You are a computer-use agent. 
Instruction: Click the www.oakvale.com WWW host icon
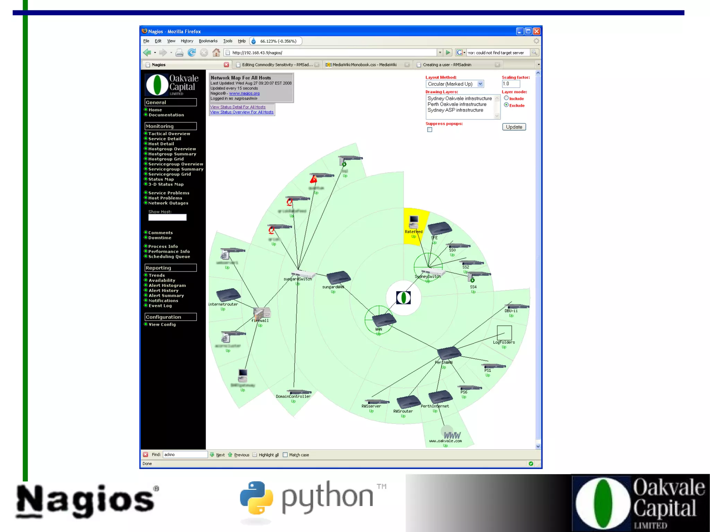point(450,433)
